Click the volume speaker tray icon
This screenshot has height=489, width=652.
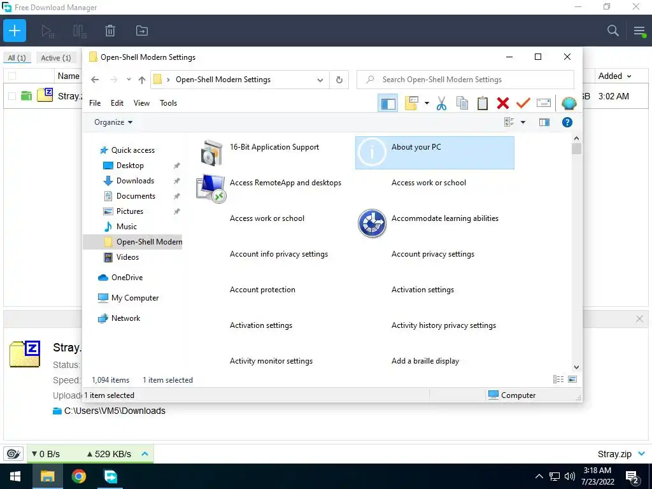coord(570,476)
